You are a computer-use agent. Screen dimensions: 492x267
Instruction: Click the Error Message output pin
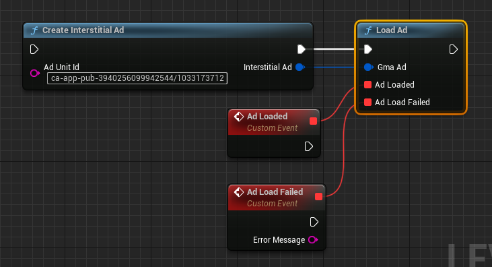coord(313,239)
